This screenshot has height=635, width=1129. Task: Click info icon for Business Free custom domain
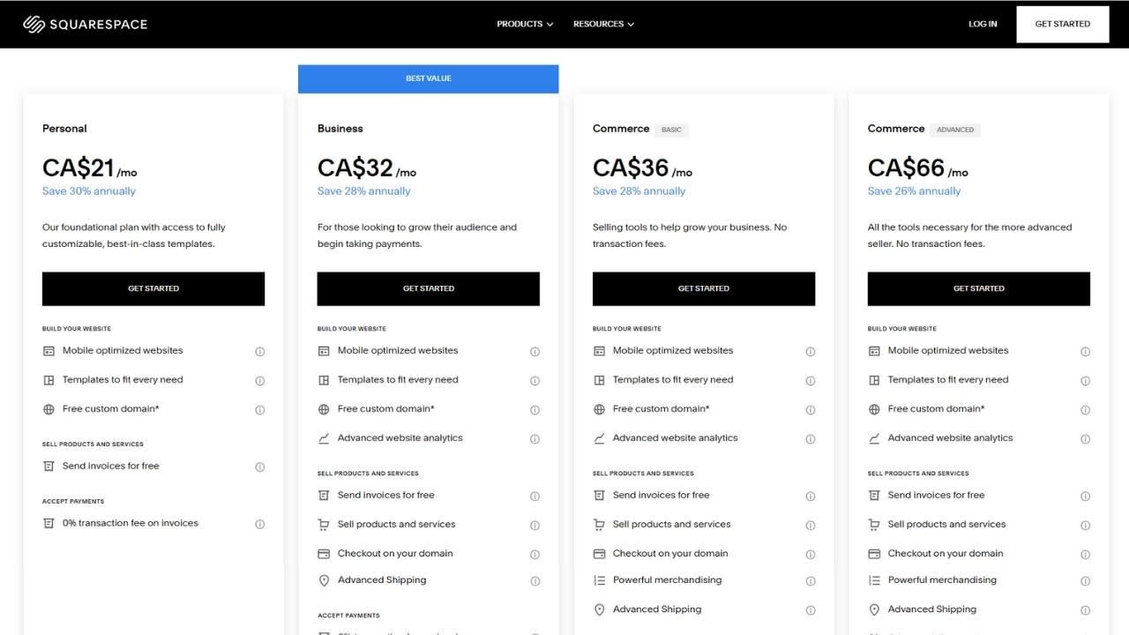click(x=535, y=410)
